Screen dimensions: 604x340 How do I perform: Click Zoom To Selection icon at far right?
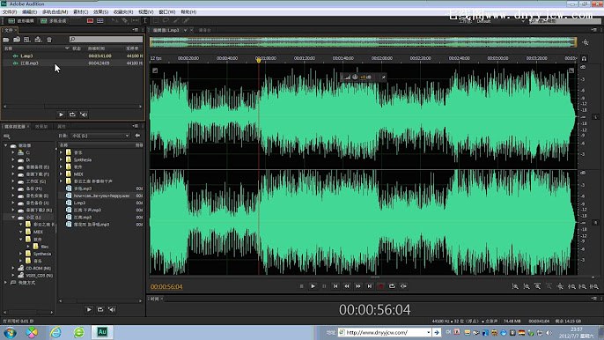594,286
